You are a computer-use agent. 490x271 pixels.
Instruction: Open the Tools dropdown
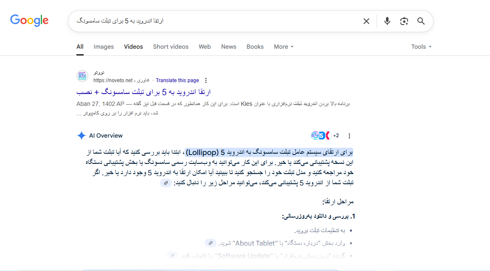(x=421, y=47)
